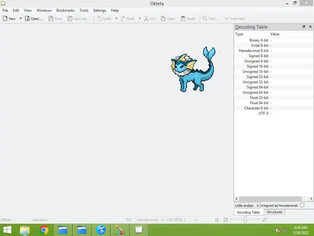314x236 pixels.
Task: Float the Decoding Table panel
Action: [304, 27]
